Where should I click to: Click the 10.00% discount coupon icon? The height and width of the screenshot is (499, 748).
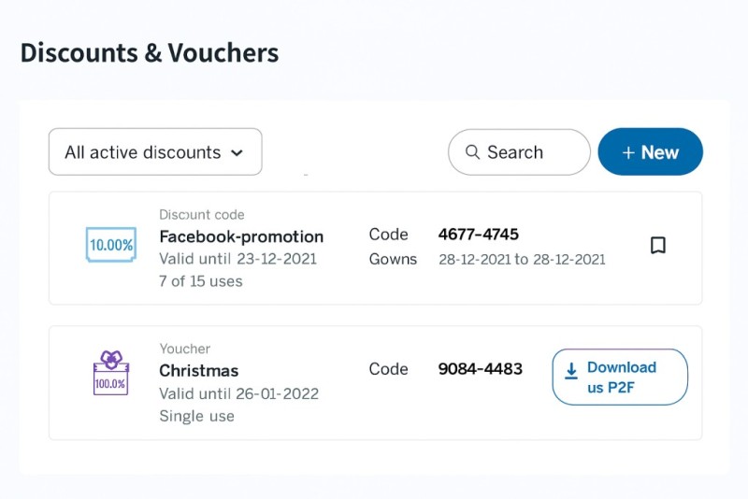click(110, 246)
